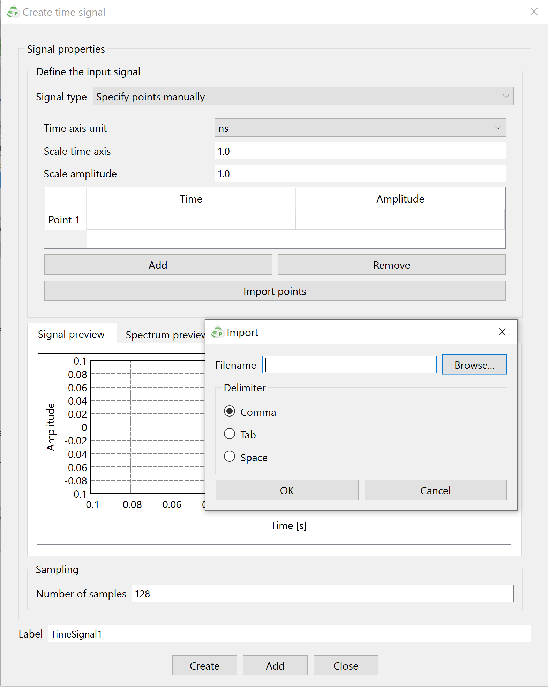Click the Point 1 row label
The height and width of the screenshot is (687, 548).
64,220
